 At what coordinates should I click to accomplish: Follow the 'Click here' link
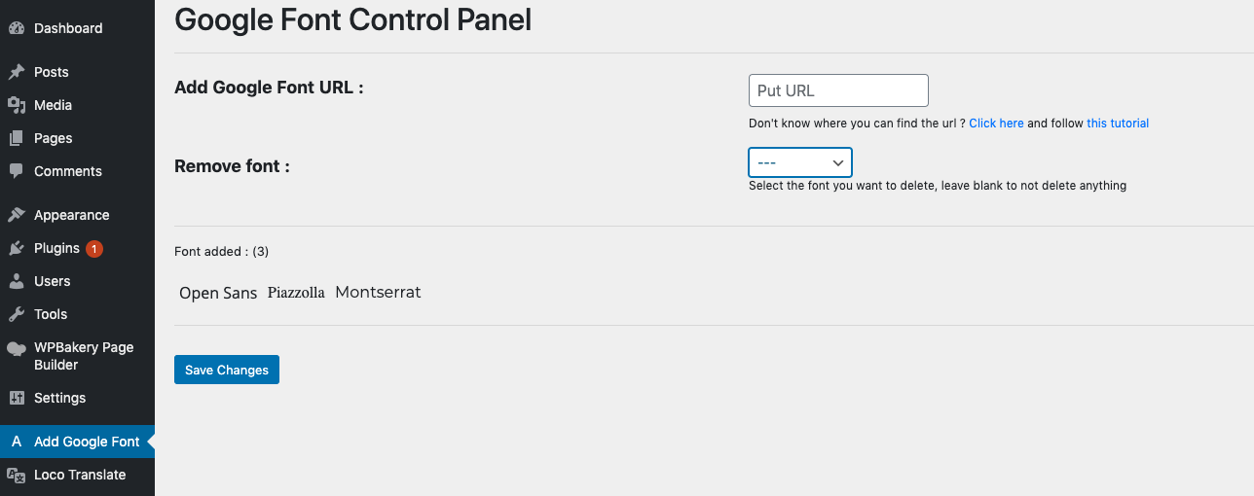(996, 124)
